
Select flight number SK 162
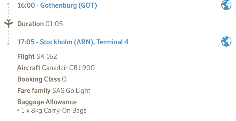(x=47, y=57)
